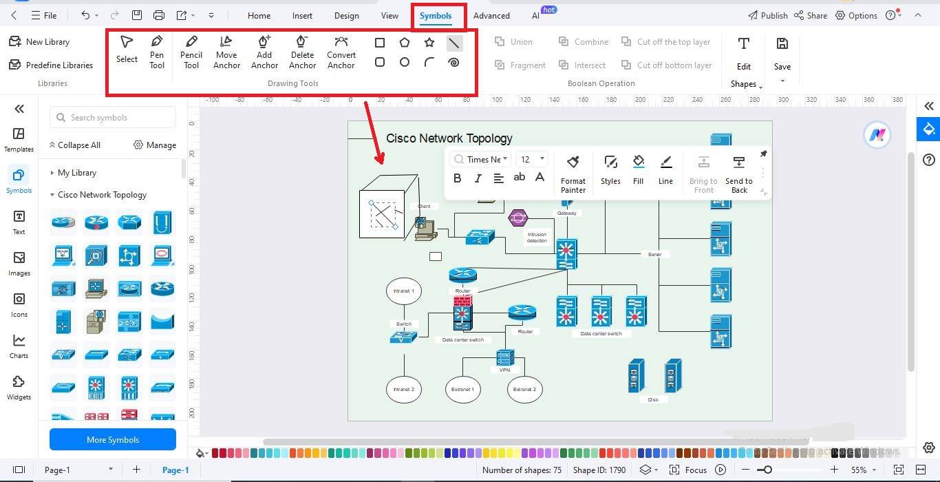The image size is (940, 482).
Task: Pin the floating toolbar
Action: 763,154
